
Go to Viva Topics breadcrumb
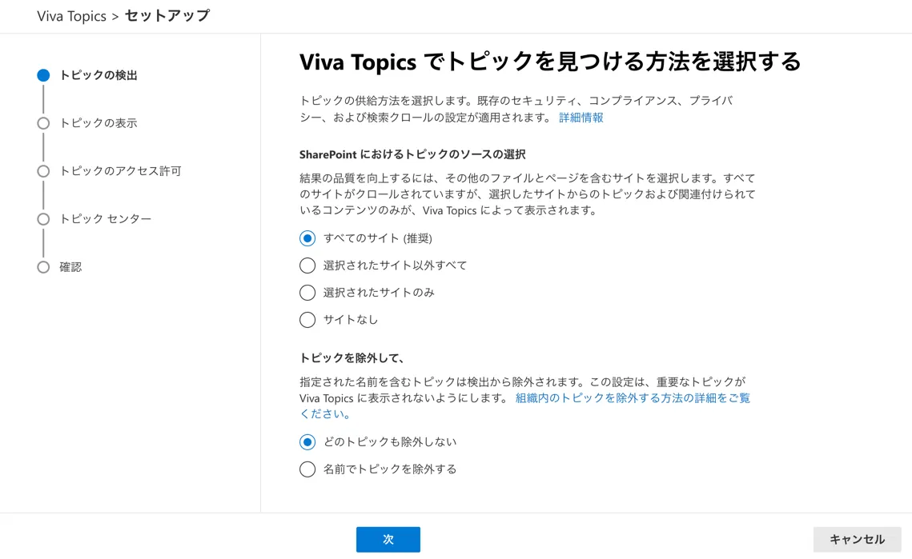click(x=71, y=16)
